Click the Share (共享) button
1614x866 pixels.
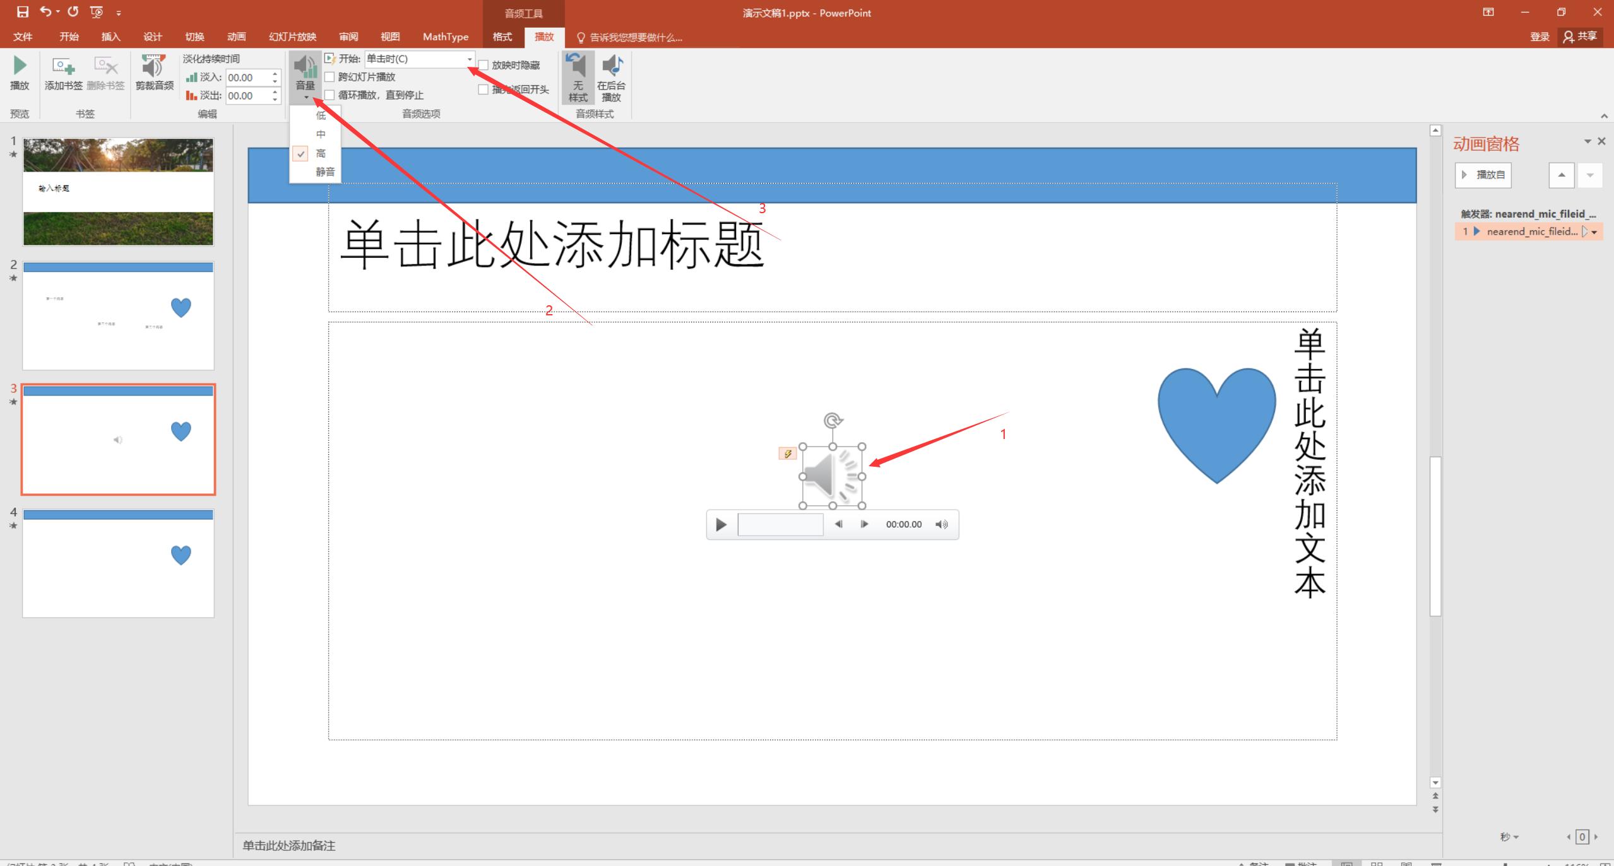tap(1579, 37)
